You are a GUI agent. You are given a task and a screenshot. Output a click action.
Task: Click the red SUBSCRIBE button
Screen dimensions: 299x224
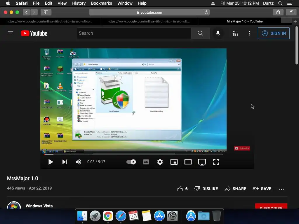pos(271,206)
